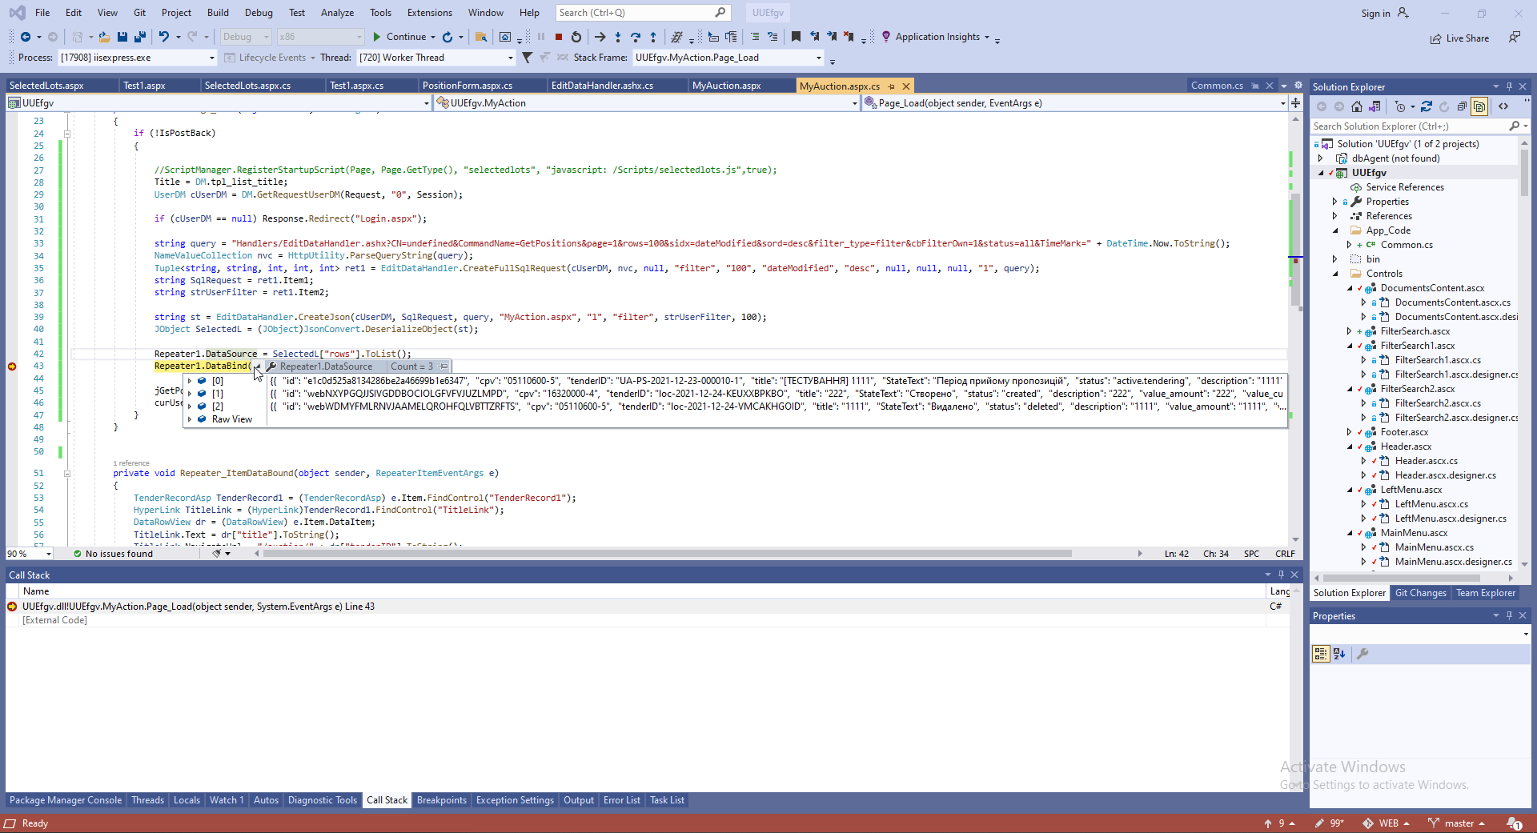The width and height of the screenshot is (1537, 833).
Task: Click the Save file icon
Action: click(x=122, y=37)
